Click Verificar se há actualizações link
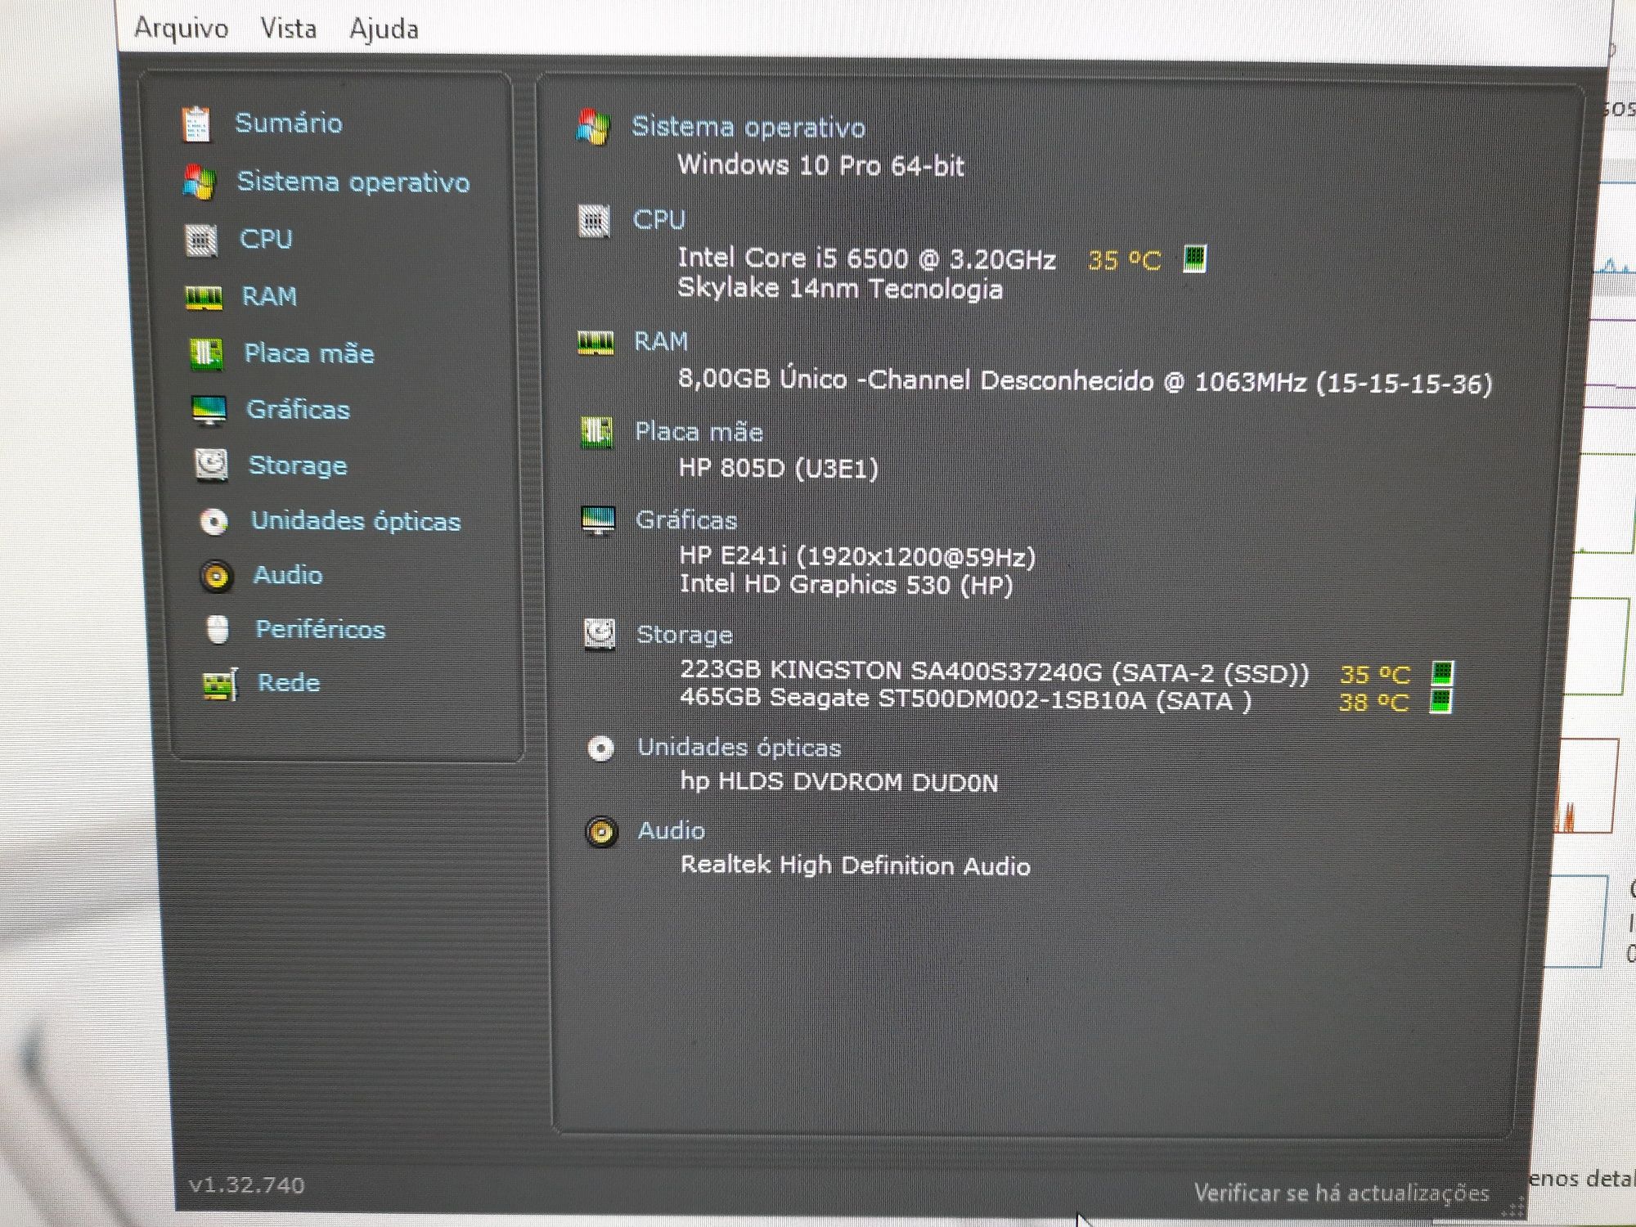The image size is (1636, 1227). click(x=1342, y=1193)
